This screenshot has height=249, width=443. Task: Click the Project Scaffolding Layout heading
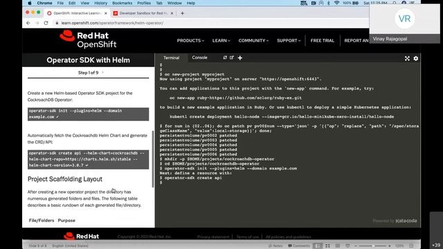tap(65, 179)
